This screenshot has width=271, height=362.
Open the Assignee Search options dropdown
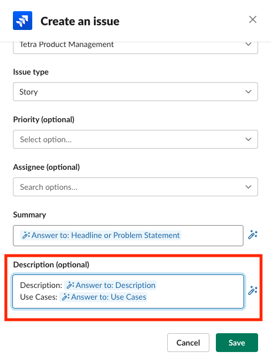tap(135, 187)
